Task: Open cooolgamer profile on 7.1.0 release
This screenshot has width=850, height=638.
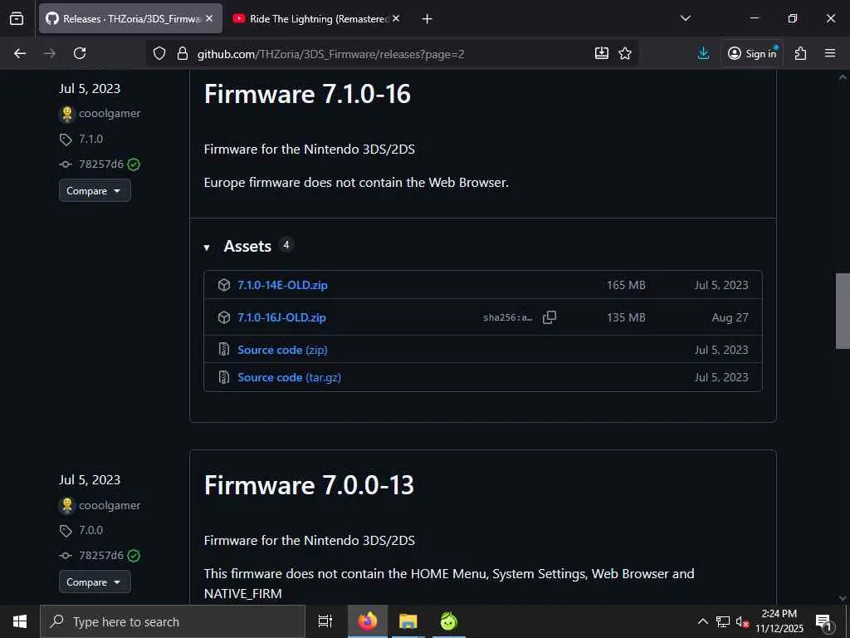Action: pyautogui.click(x=110, y=113)
